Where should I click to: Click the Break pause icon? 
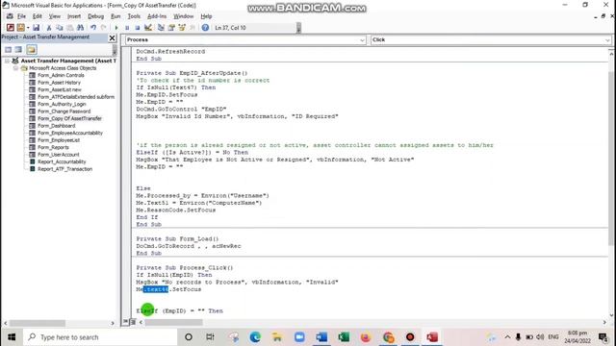click(127, 28)
